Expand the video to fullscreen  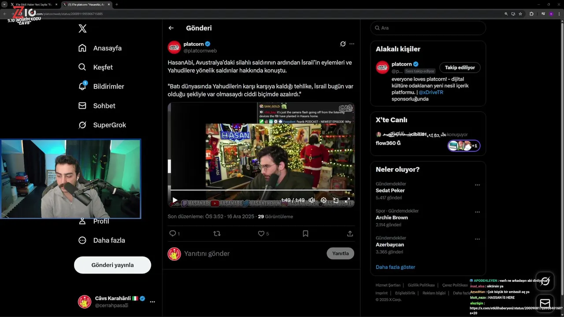click(347, 200)
